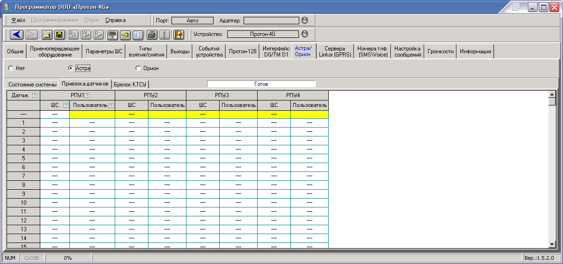Click the blue back arrow toolbar icon
The width and height of the screenshot is (563, 264).
tap(17, 34)
